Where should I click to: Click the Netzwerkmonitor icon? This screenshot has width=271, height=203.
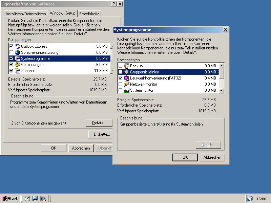[127, 84]
